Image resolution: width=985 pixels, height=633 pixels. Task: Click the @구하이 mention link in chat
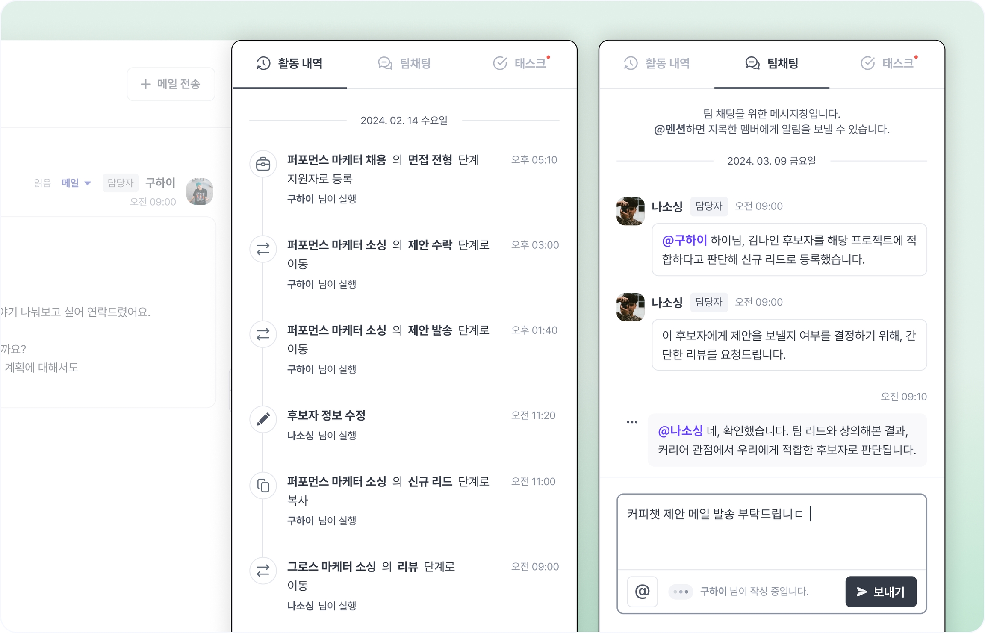click(684, 240)
